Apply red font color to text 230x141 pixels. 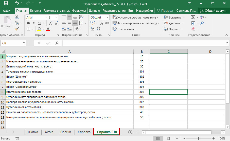48,29
